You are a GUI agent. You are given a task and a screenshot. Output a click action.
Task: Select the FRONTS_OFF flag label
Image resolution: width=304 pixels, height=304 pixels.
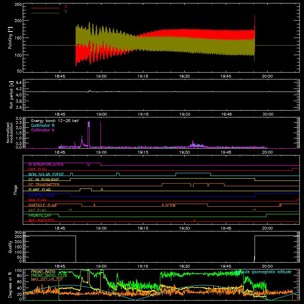coord(40,215)
